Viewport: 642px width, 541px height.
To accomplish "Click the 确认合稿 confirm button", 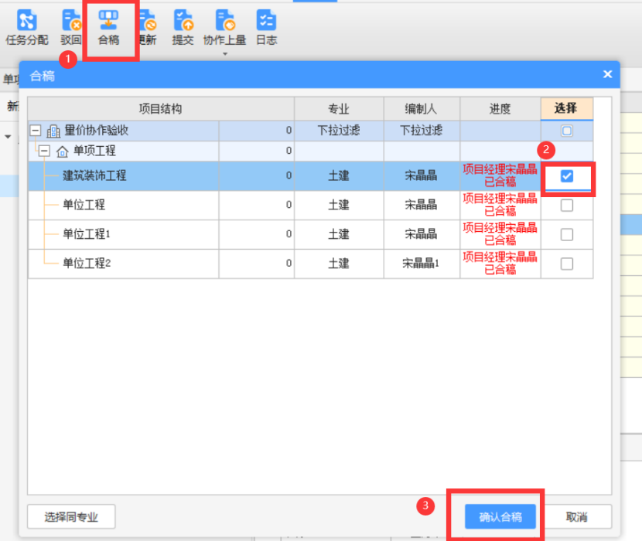I will pyautogui.click(x=500, y=517).
